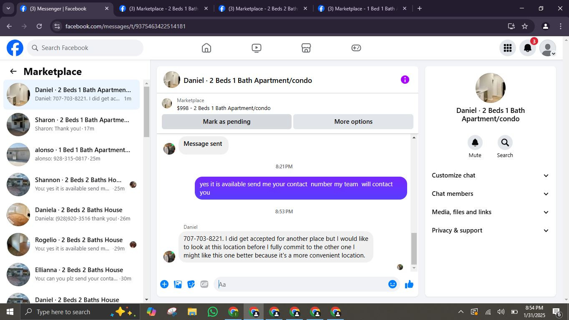
Task: Open the $998 2 Beds 1 Bath listing link
Action: coord(224,108)
